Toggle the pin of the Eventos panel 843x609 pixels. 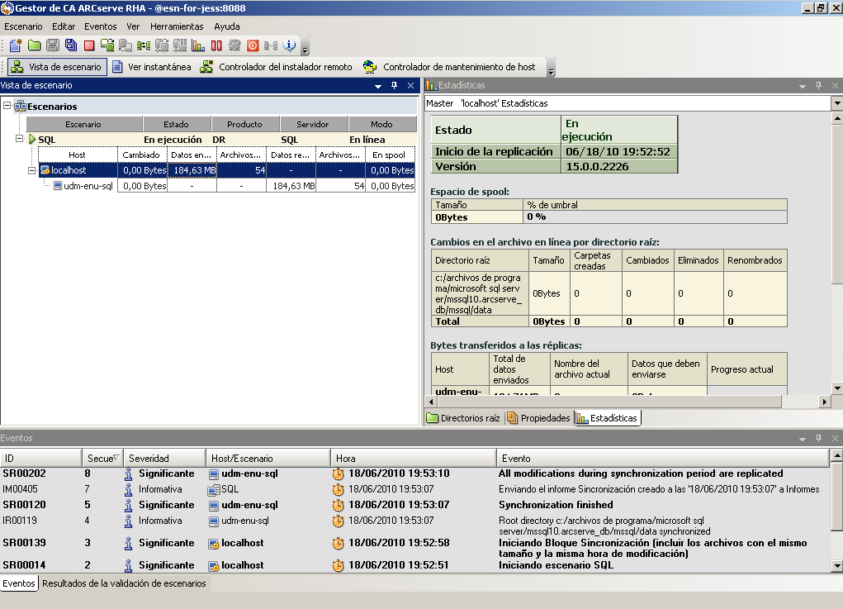[x=818, y=438]
